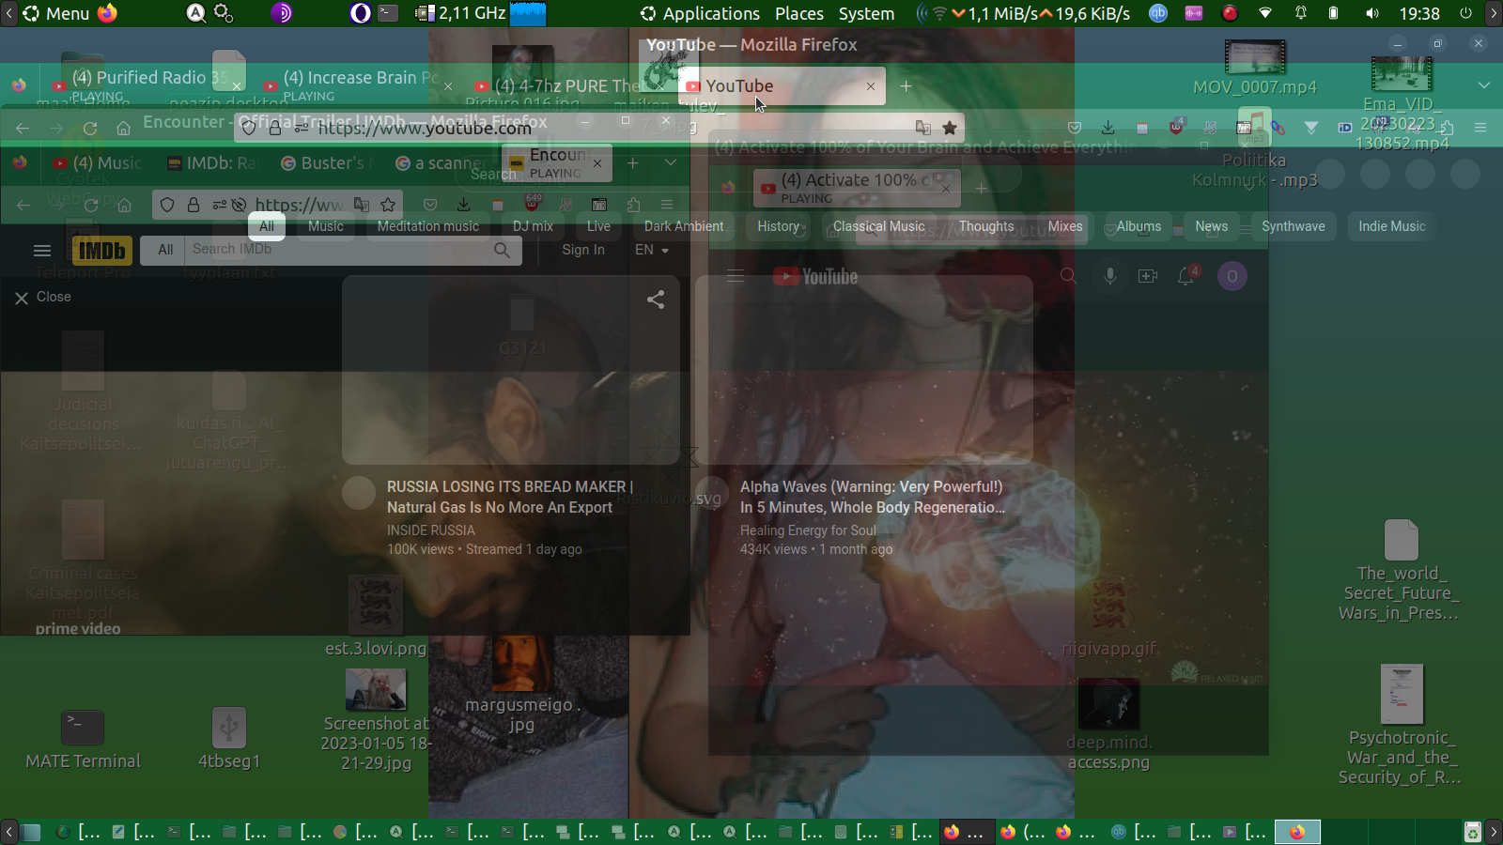Screen dimensions: 1503x845
Task: Click the notification bell in the top panel
Action: pyautogui.click(x=1301, y=13)
